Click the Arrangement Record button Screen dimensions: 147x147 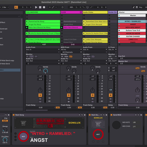tap(44, 7)
